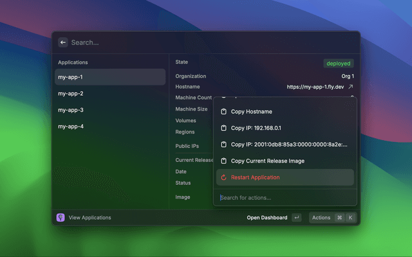Screen dimensions: 412x257
Task: Click the clipboard icon next to Copy Hostname
Action: click(x=224, y=112)
